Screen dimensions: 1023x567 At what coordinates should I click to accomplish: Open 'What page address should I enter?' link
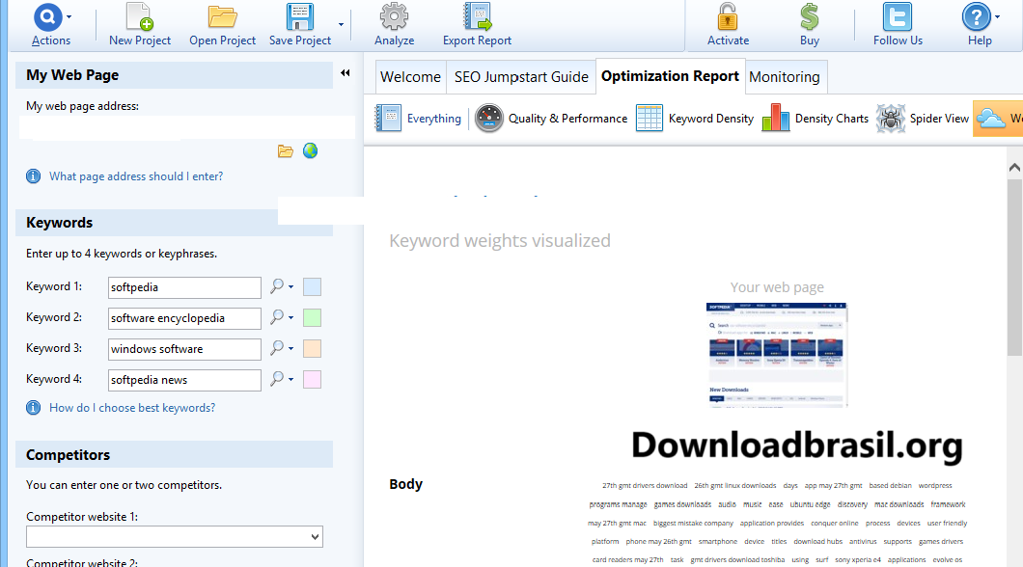(136, 176)
